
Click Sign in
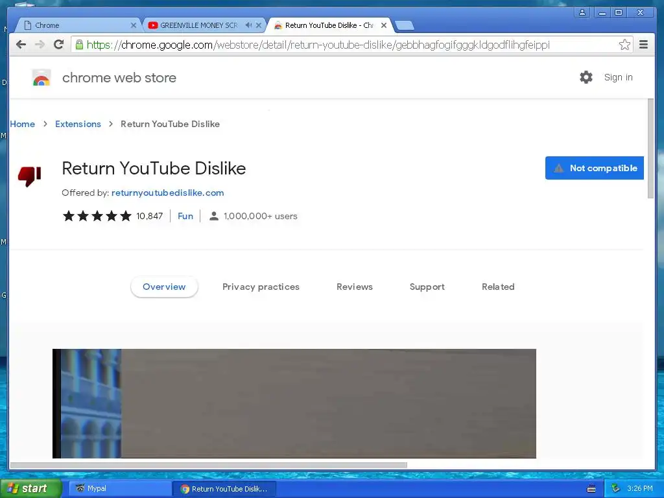(x=618, y=77)
